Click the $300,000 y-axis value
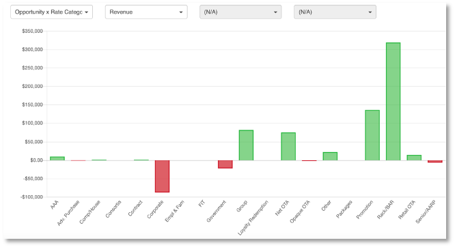 tap(33, 50)
